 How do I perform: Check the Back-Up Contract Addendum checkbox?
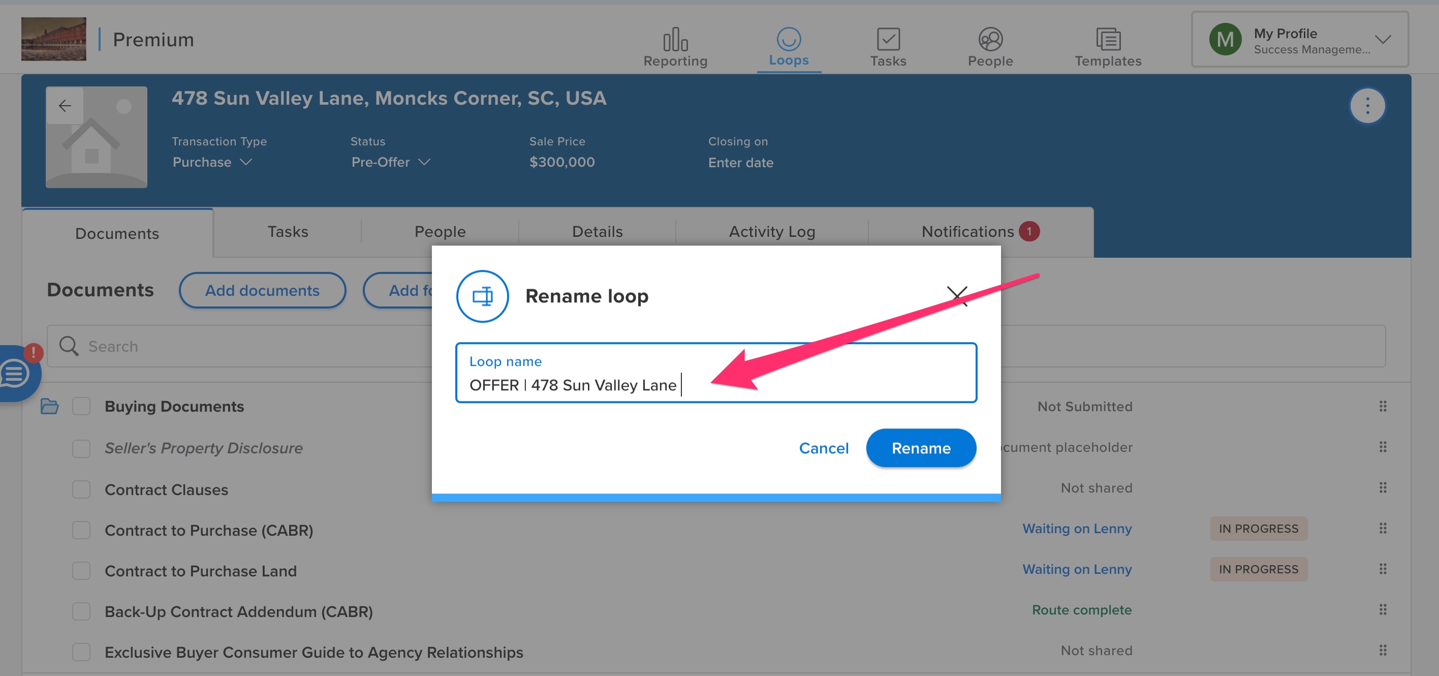81,612
